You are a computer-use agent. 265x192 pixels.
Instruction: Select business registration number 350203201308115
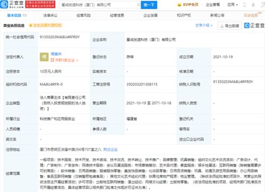pos(142,84)
